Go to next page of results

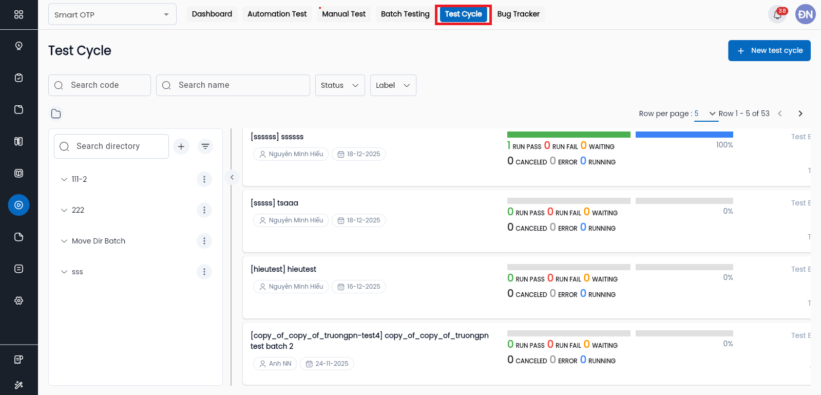click(800, 114)
